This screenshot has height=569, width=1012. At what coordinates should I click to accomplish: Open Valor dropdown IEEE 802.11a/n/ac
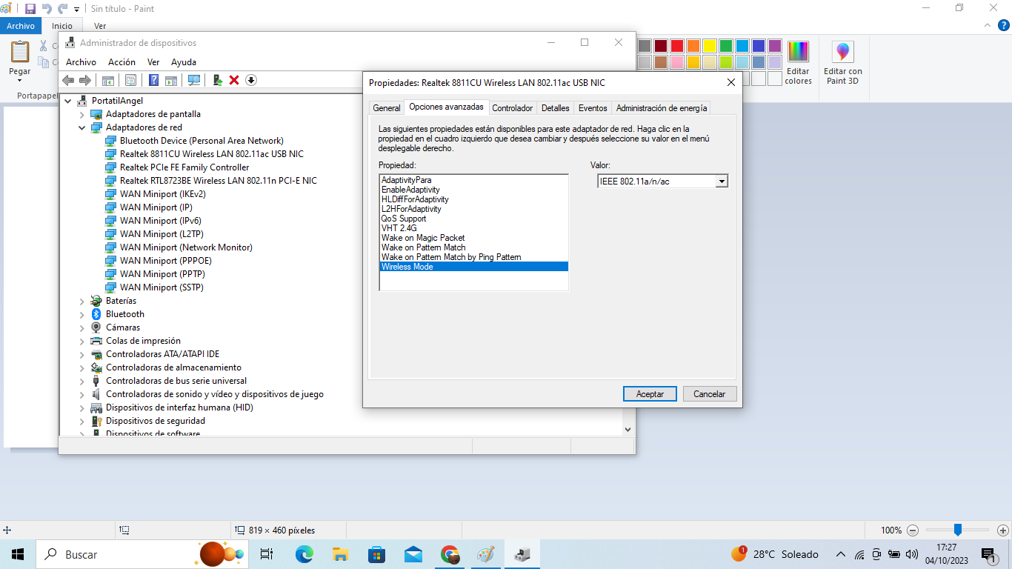tap(722, 182)
